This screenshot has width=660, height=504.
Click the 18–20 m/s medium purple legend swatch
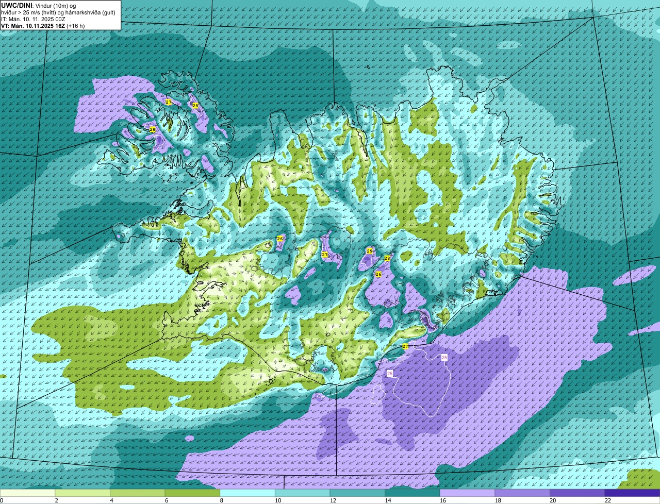click(x=522, y=493)
